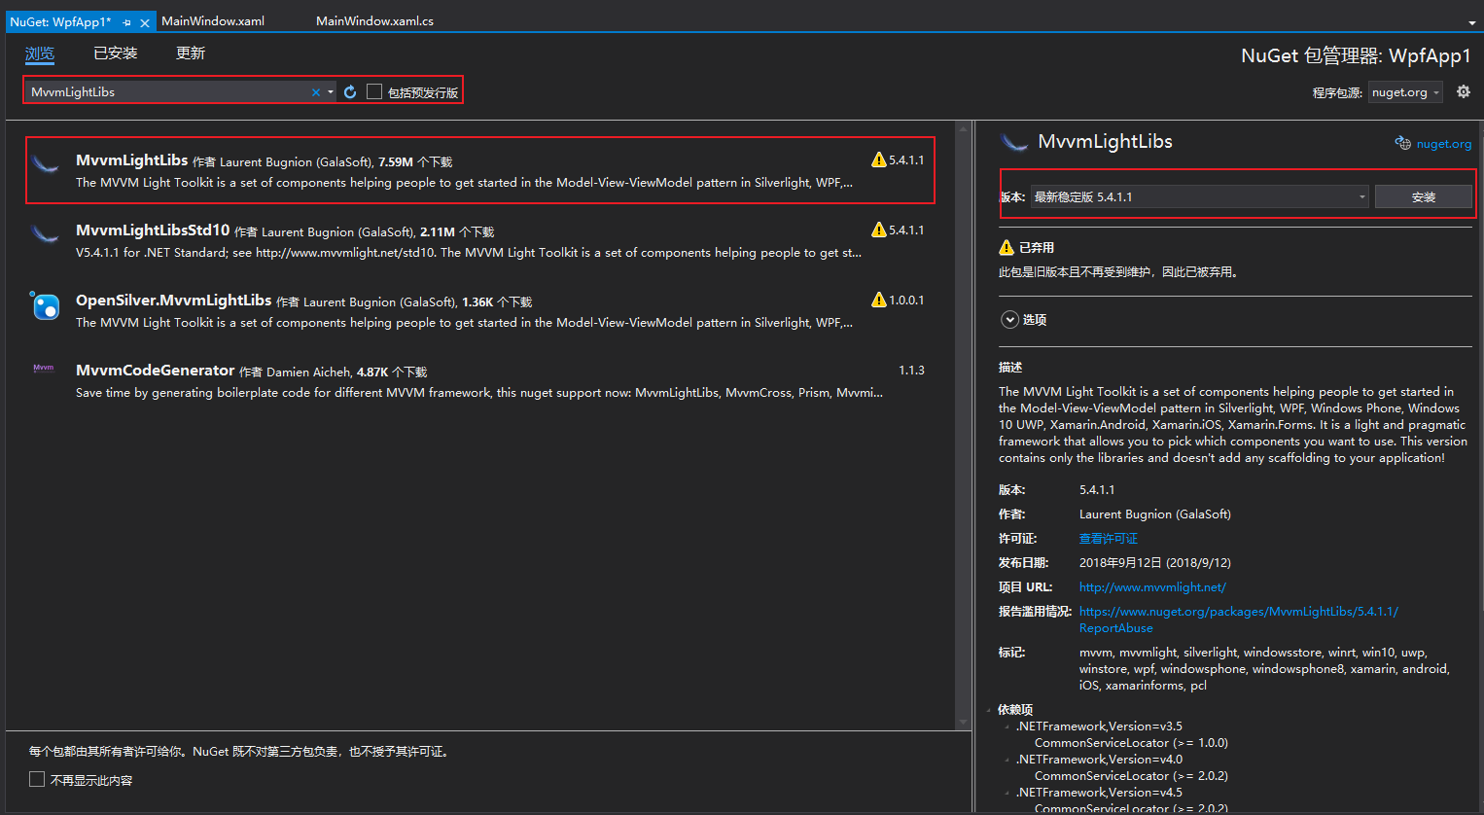
Task: Switch to the 已安装 tab
Action: (x=116, y=53)
